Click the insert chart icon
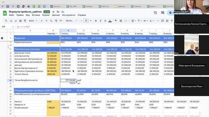 [x=167, y=21]
